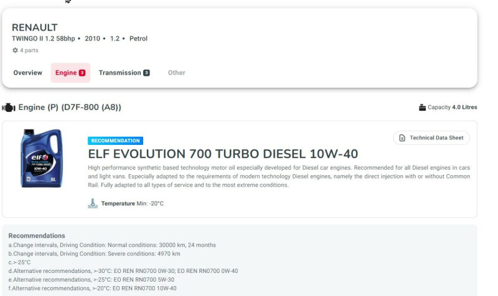Click the product description paragraph
The image size is (498, 296).
click(279, 177)
